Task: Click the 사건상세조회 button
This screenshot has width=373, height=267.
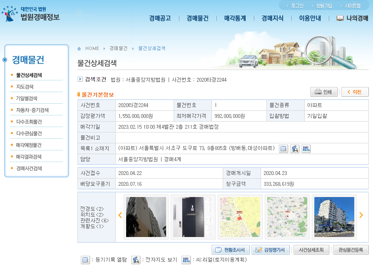Action: [311, 250]
